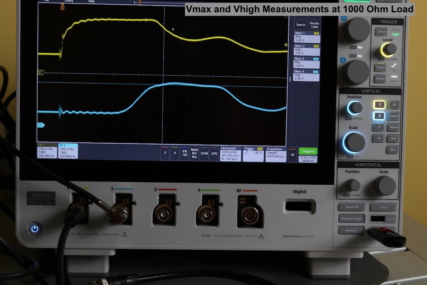Viewport: 427px width, 285px height.
Task: Toggle front-panel channel 4 button
Action: point(379,138)
